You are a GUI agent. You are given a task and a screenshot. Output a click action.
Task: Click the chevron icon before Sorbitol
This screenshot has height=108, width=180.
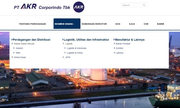114,48
